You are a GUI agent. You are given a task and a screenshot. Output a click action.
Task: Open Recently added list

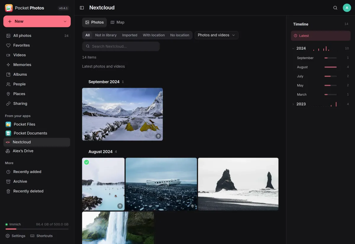coord(37,172)
